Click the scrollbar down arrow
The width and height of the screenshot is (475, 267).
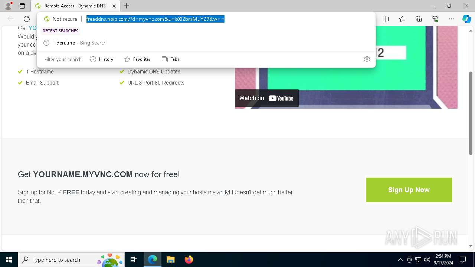(471, 246)
